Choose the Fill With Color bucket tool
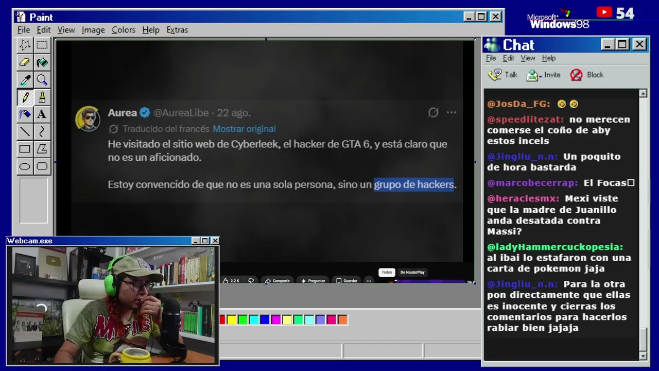Image resolution: width=659 pixels, height=371 pixels. pyautogui.click(x=42, y=62)
